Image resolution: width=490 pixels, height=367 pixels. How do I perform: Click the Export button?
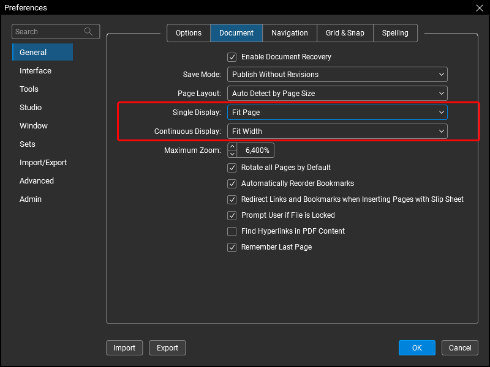[x=167, y=348]
